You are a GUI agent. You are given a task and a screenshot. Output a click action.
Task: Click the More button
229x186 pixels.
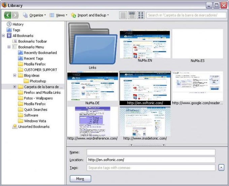coord(80,179)
